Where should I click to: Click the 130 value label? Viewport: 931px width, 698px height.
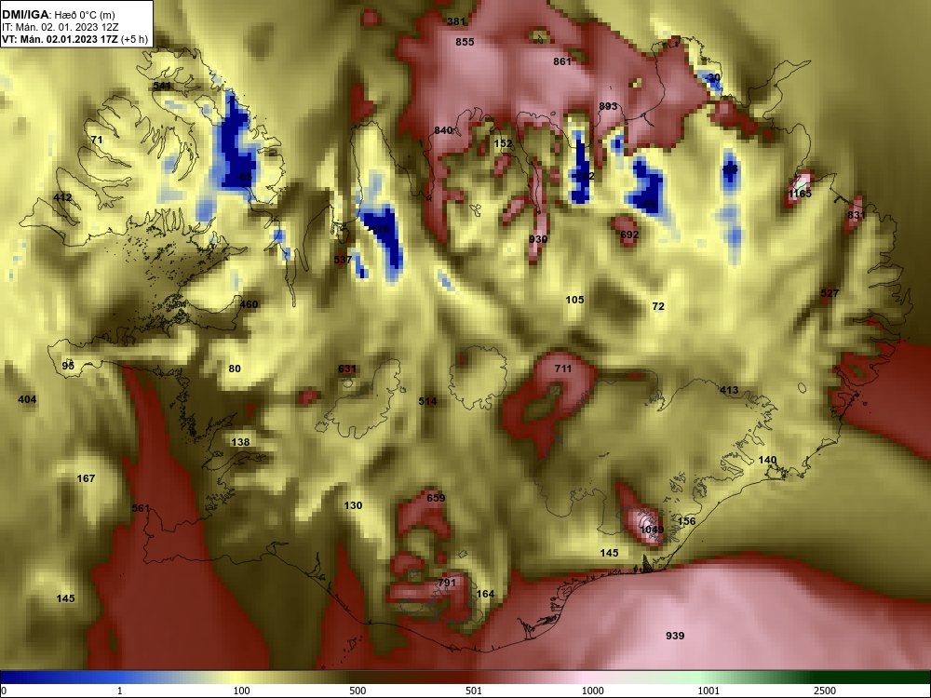coord(353,505)
